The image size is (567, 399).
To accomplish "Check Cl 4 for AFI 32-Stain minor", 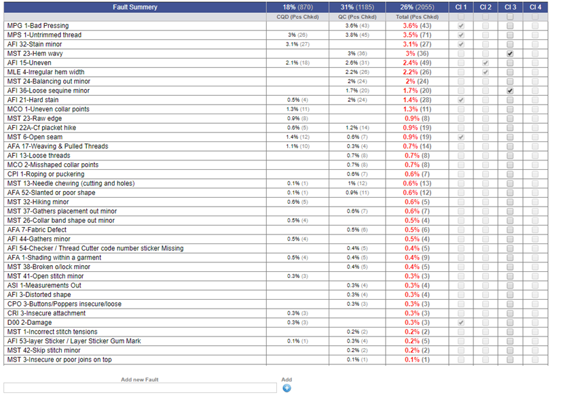I will [535, 44].
